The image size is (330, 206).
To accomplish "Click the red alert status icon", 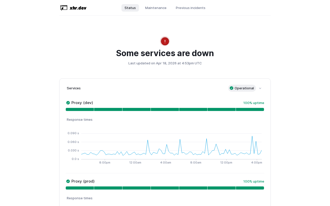I will pos(165,41).
